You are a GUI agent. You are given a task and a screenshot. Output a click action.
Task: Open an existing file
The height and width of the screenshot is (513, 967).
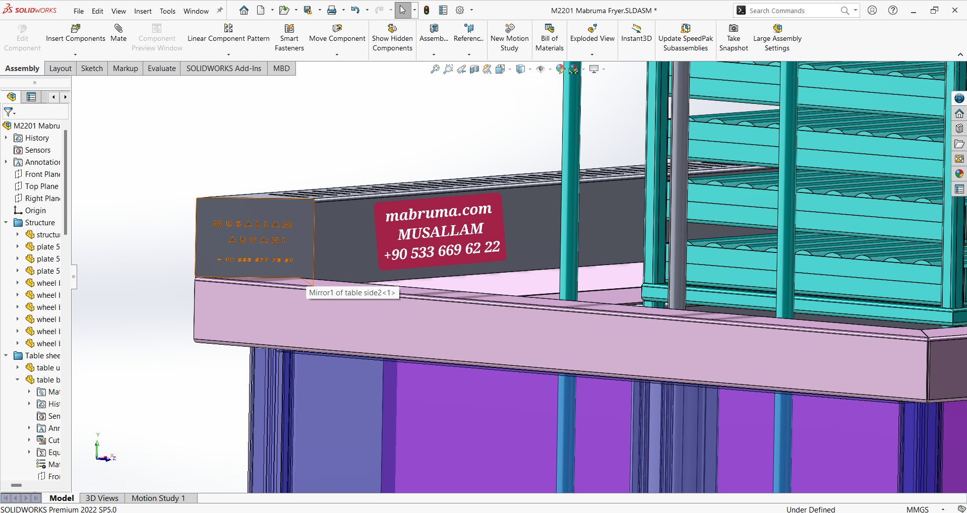(284, 10)
